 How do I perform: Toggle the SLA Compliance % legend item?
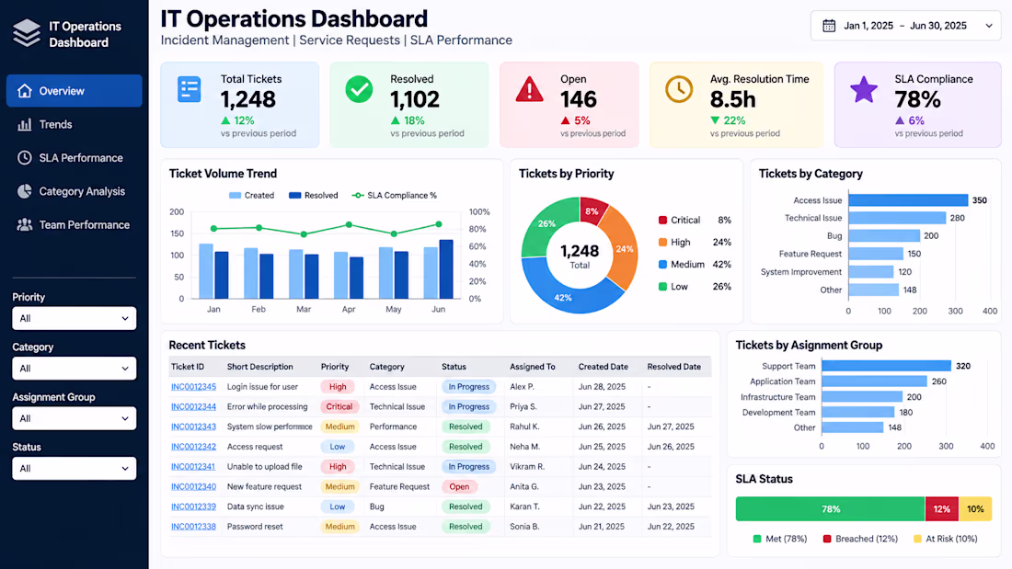(395, 196)
